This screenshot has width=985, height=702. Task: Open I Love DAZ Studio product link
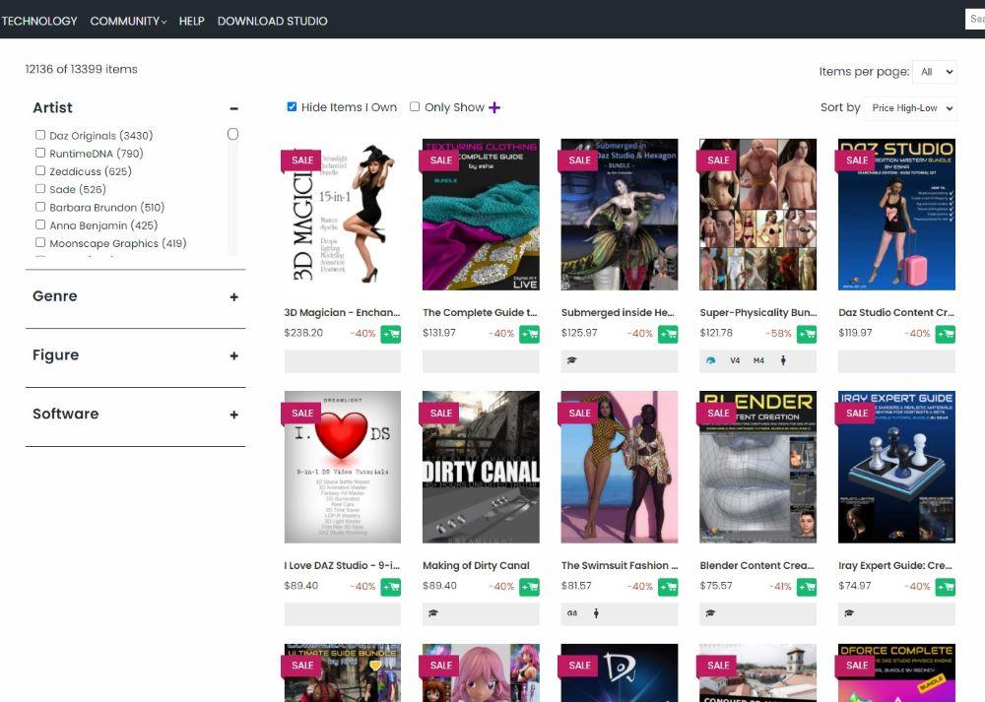342,565
